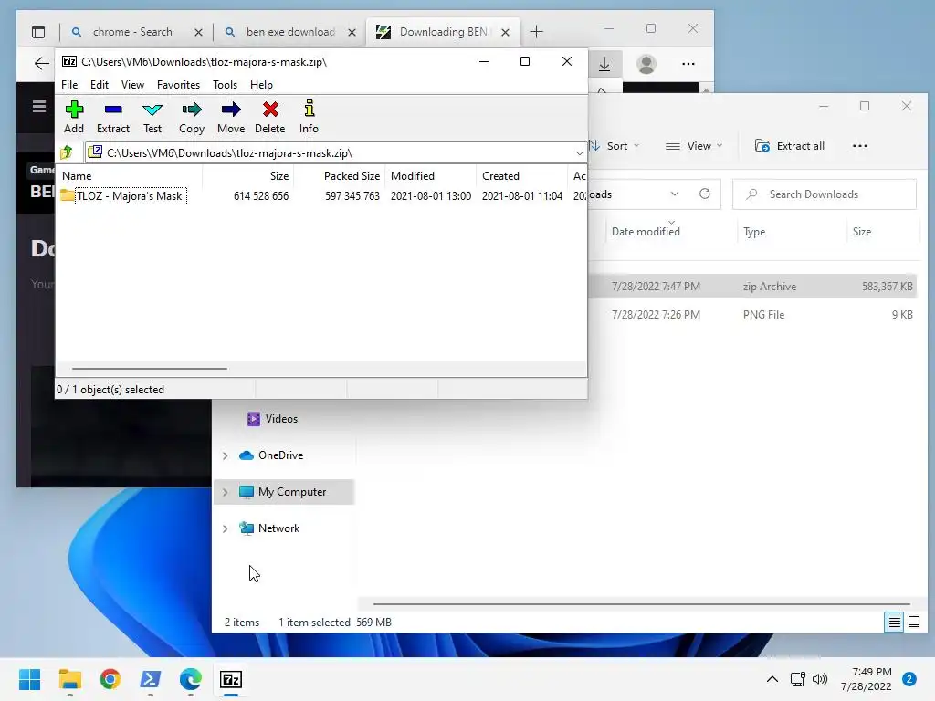This screenshot has height=701, width=935.
Task: Click the Copy icon in 7-Zip toolbar
Action: [192, 118]
